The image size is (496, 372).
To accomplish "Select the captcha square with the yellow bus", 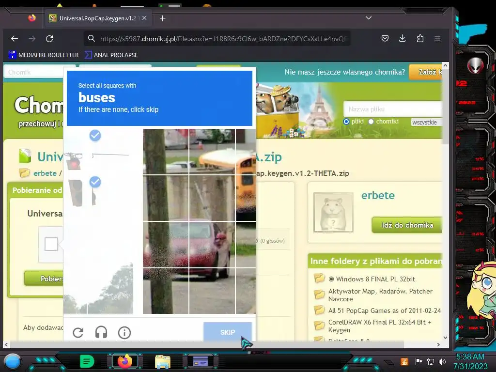I will (x=246, y=198).
